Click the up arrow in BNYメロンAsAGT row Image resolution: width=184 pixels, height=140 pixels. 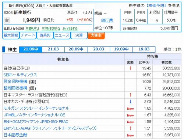[x=130, y=128]
